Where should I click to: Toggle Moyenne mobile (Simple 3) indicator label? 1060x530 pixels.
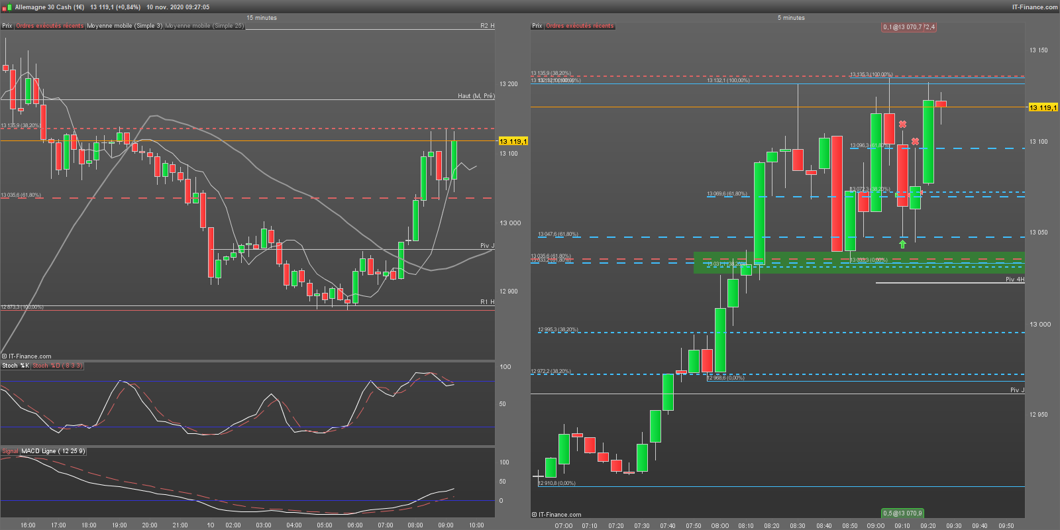click(x=125, y=26)
